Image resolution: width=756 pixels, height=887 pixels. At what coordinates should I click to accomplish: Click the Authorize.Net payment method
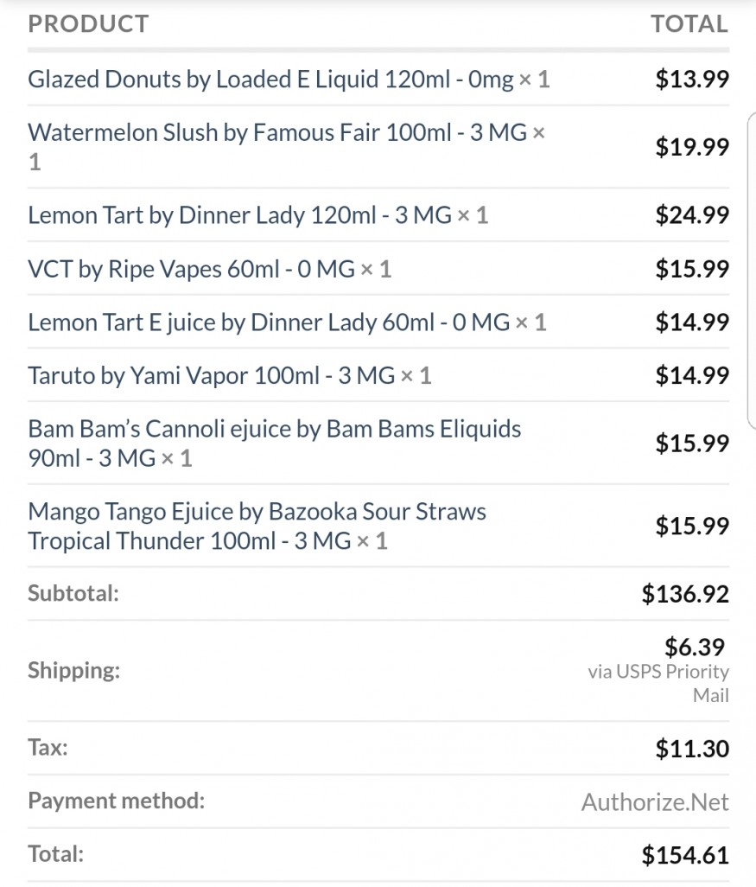tap(655, 802)
